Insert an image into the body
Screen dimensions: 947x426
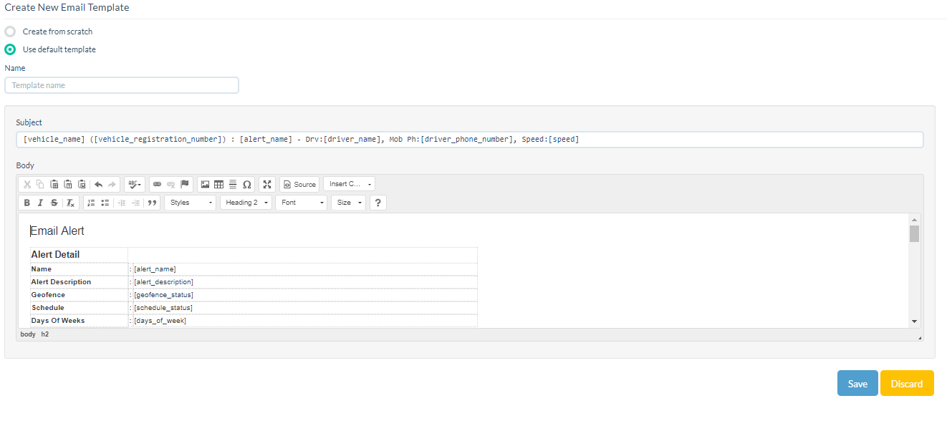(206, 184)
